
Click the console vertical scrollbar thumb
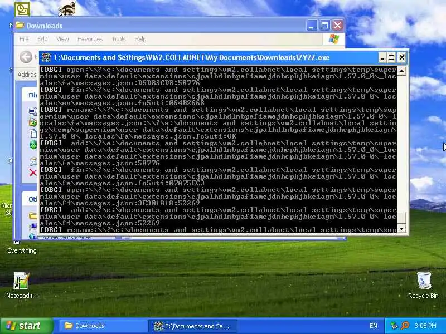click(x=401, y=217)
